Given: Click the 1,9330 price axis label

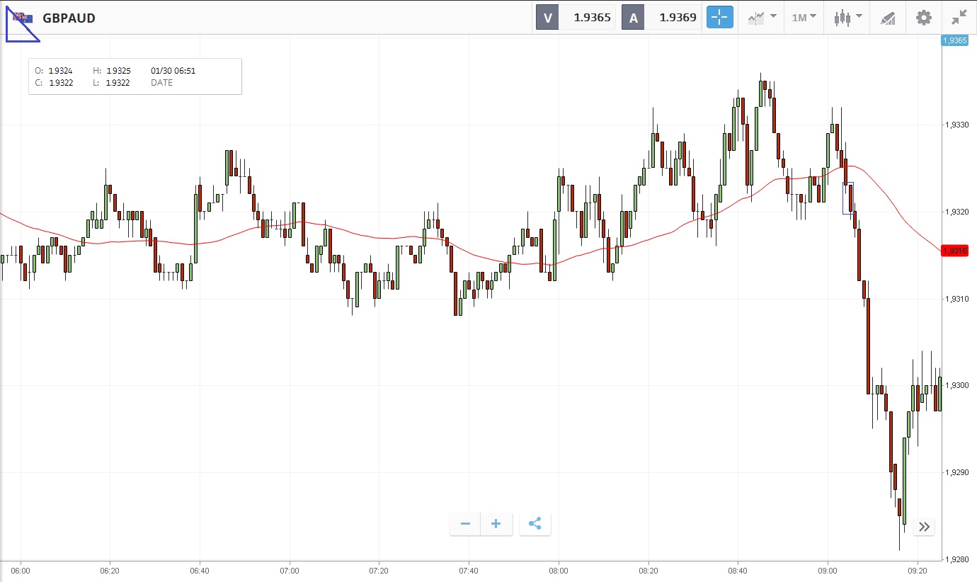Looking at the screenshot, I should click(x=957, y=125).
